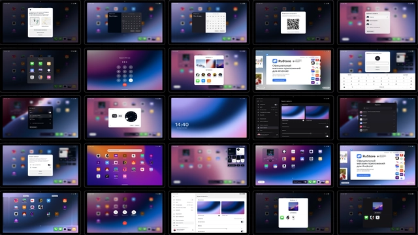
Task: Click blue download button on full-screen RuStore
Action: coord(279,80)
